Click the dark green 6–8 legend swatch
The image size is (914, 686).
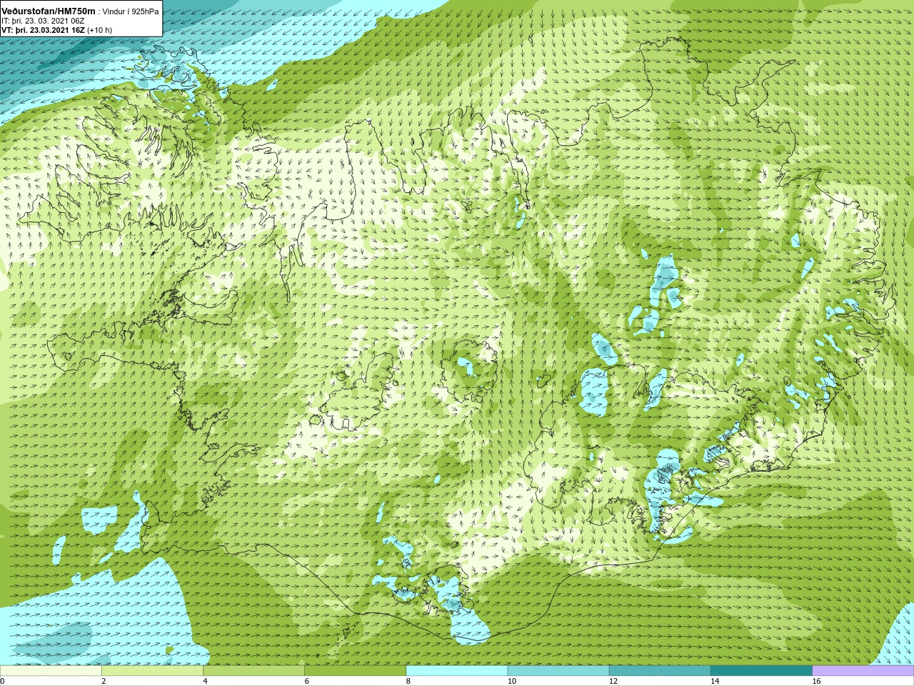click(355, 671)
